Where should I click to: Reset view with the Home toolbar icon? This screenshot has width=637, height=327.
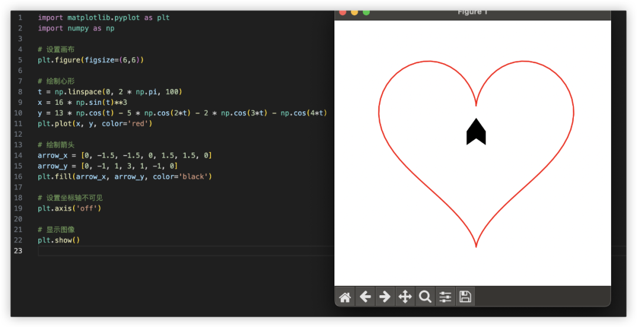(345, 297)
